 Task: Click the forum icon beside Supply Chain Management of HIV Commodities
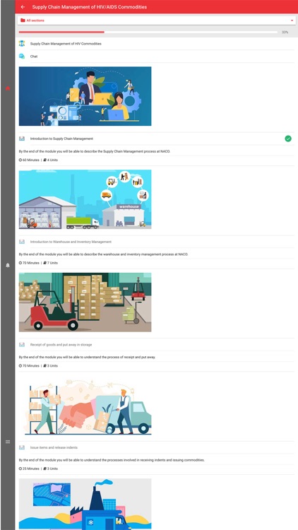point(22,44)
